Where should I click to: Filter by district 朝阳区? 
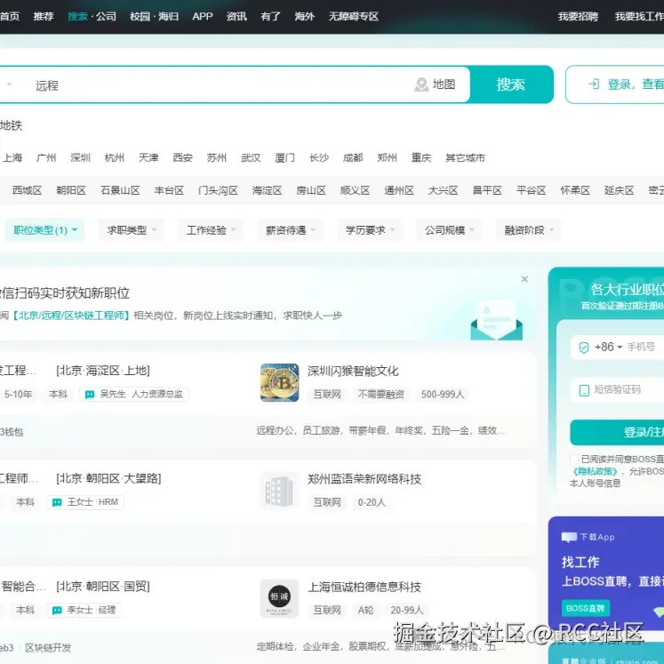click(71, 190)
